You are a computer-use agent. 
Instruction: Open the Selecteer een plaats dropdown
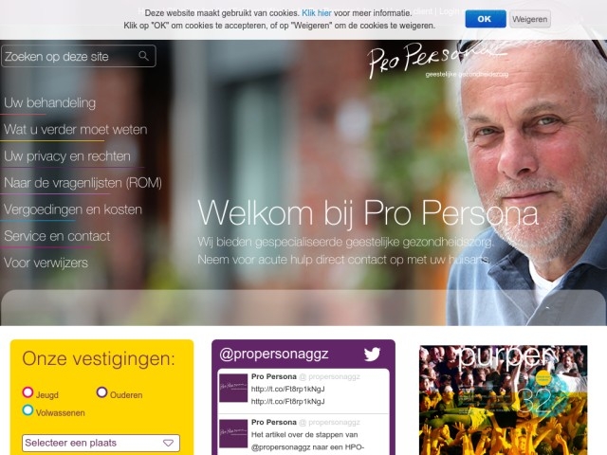click(x=101, y=443)
